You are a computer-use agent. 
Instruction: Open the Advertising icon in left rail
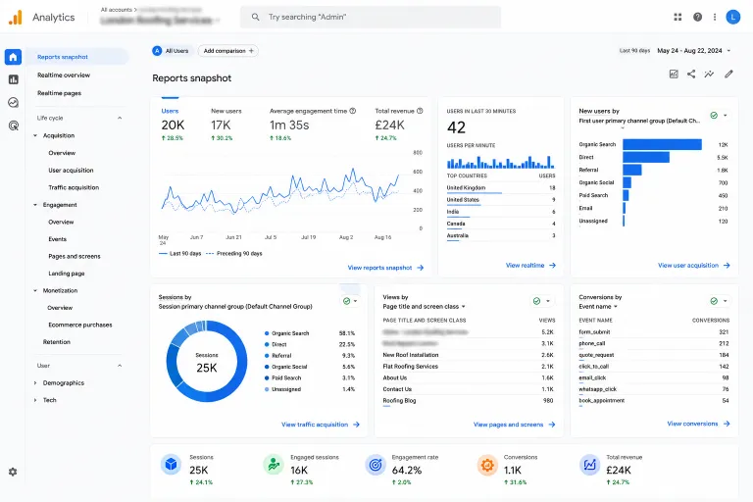[14, 125]
